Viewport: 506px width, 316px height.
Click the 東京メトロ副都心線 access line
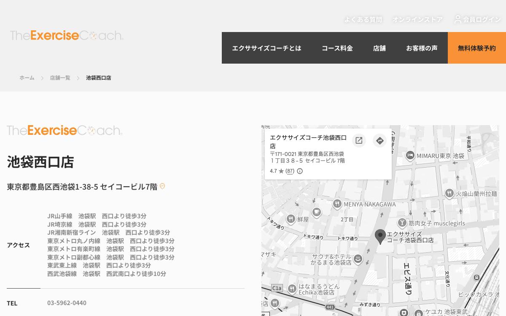(x=111, y=257)
